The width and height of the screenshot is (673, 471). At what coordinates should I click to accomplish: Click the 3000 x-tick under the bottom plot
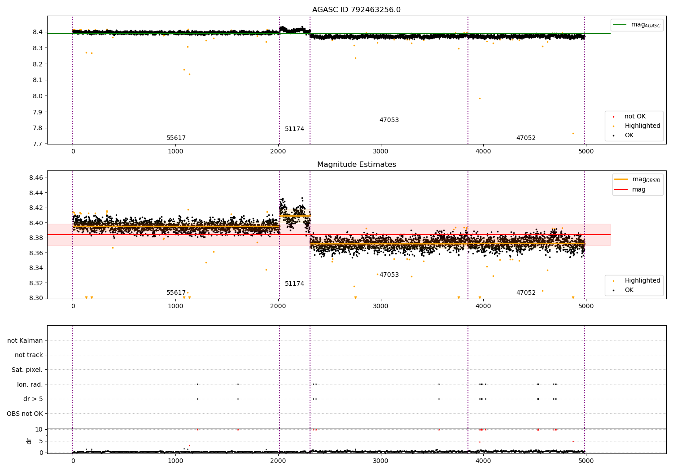pyautogui.click(x=380, y=461)
